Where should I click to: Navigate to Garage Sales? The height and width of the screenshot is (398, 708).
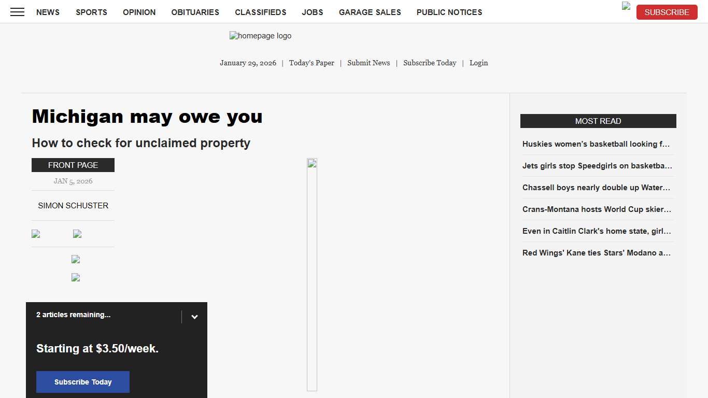(x=370, y=12)
